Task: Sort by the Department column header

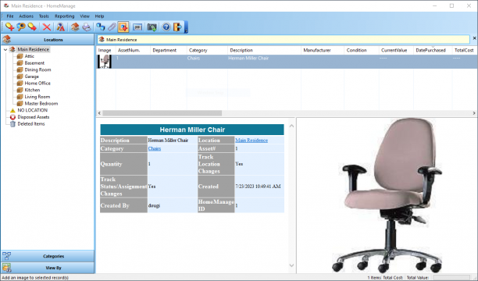Action: [x=168, y=50]
